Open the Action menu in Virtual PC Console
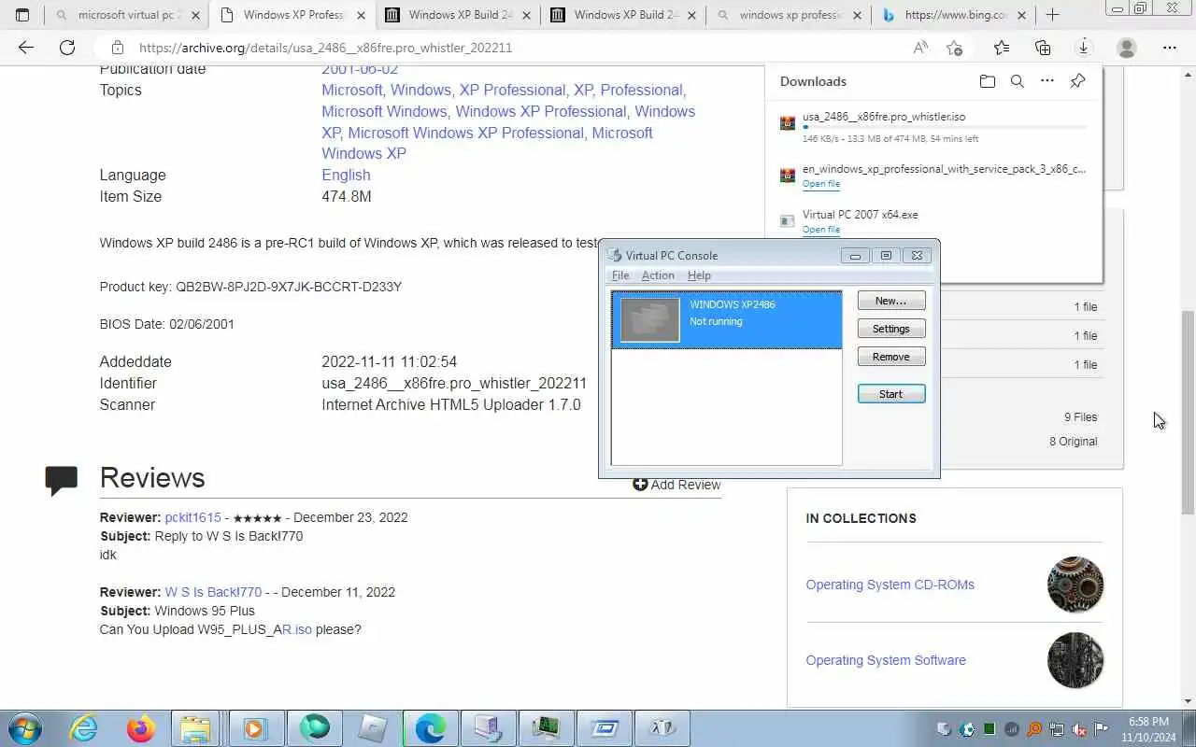The image size is (1196, 747). pyautogui.click(x=658, y=275)
